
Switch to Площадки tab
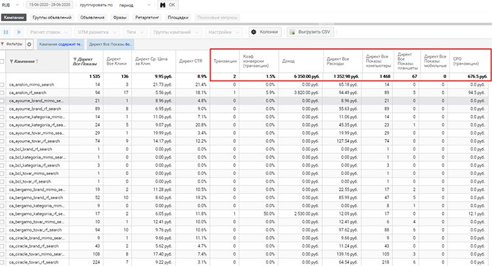[178, 18]
